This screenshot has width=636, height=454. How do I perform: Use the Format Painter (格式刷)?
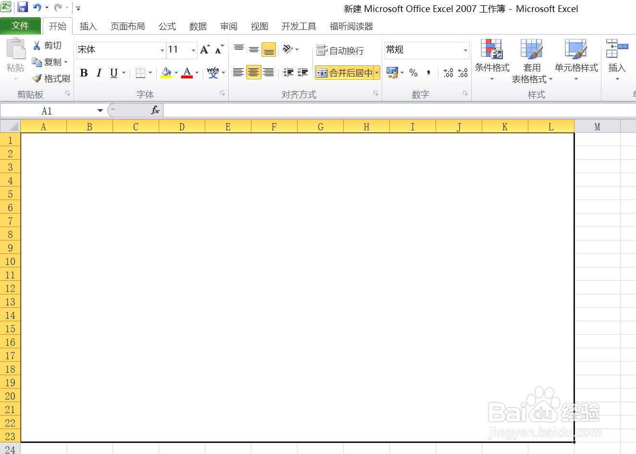[51, 78]
